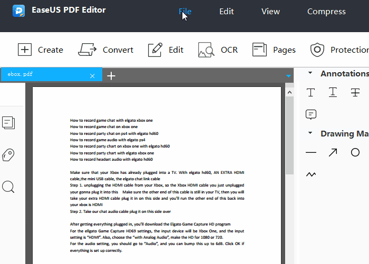Click line 'How to record game audio with elgato ps4'

point(108,140)
